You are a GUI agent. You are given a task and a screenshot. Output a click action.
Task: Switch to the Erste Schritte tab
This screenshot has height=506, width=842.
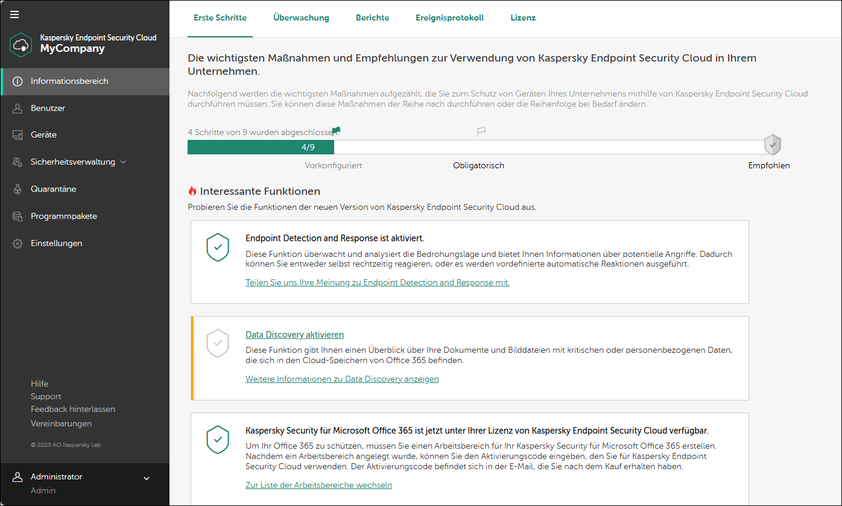pyautogui.click(x=220, y=18)
